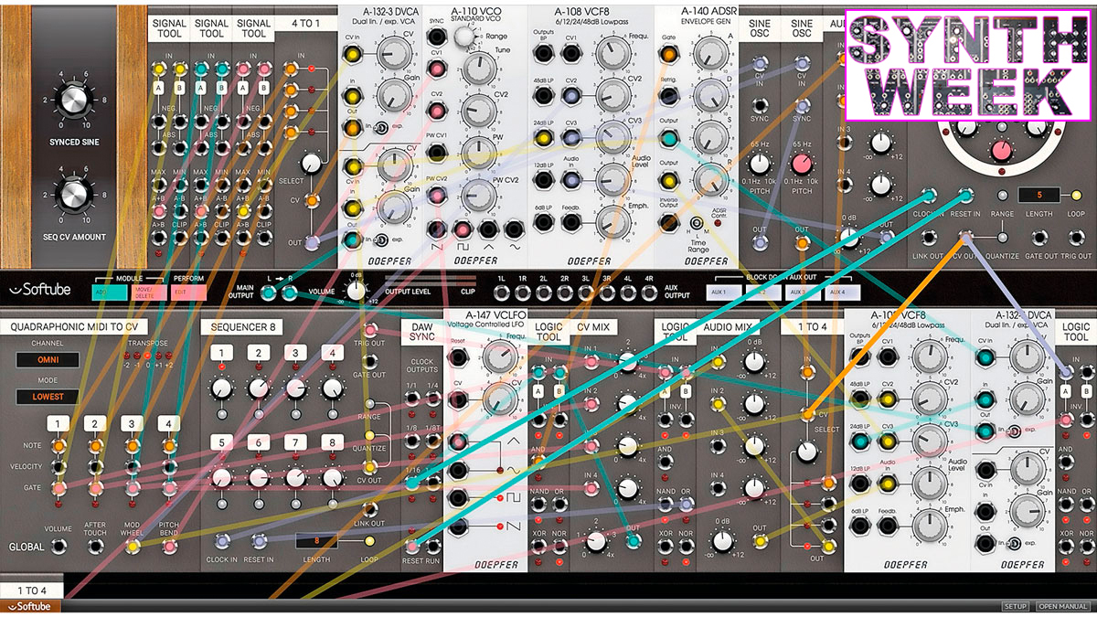Select the Sequencer 8 Clock In jack
The image size is (1097, 617).
point(221,540)
